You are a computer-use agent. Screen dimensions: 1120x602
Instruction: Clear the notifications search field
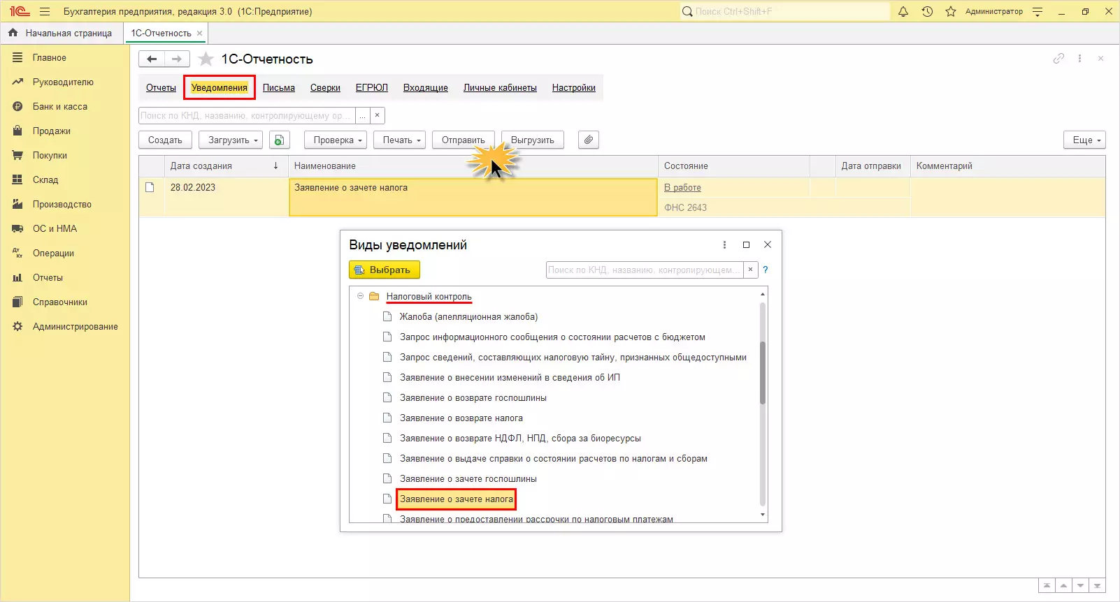pyautogui.click(x=378, y=115)
